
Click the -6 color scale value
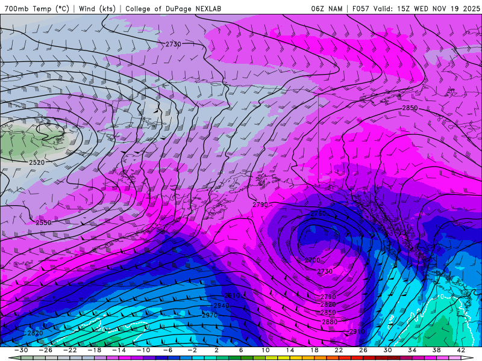click(x=168, y=350)
